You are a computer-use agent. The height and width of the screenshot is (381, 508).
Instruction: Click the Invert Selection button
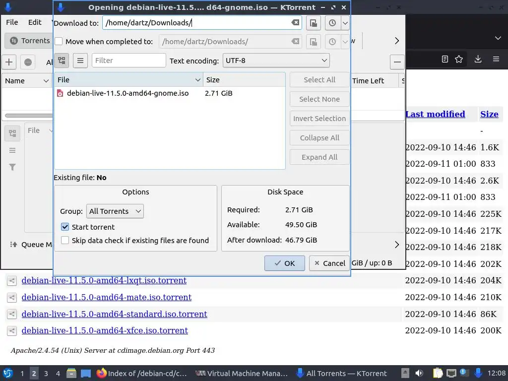coord(319,119)
